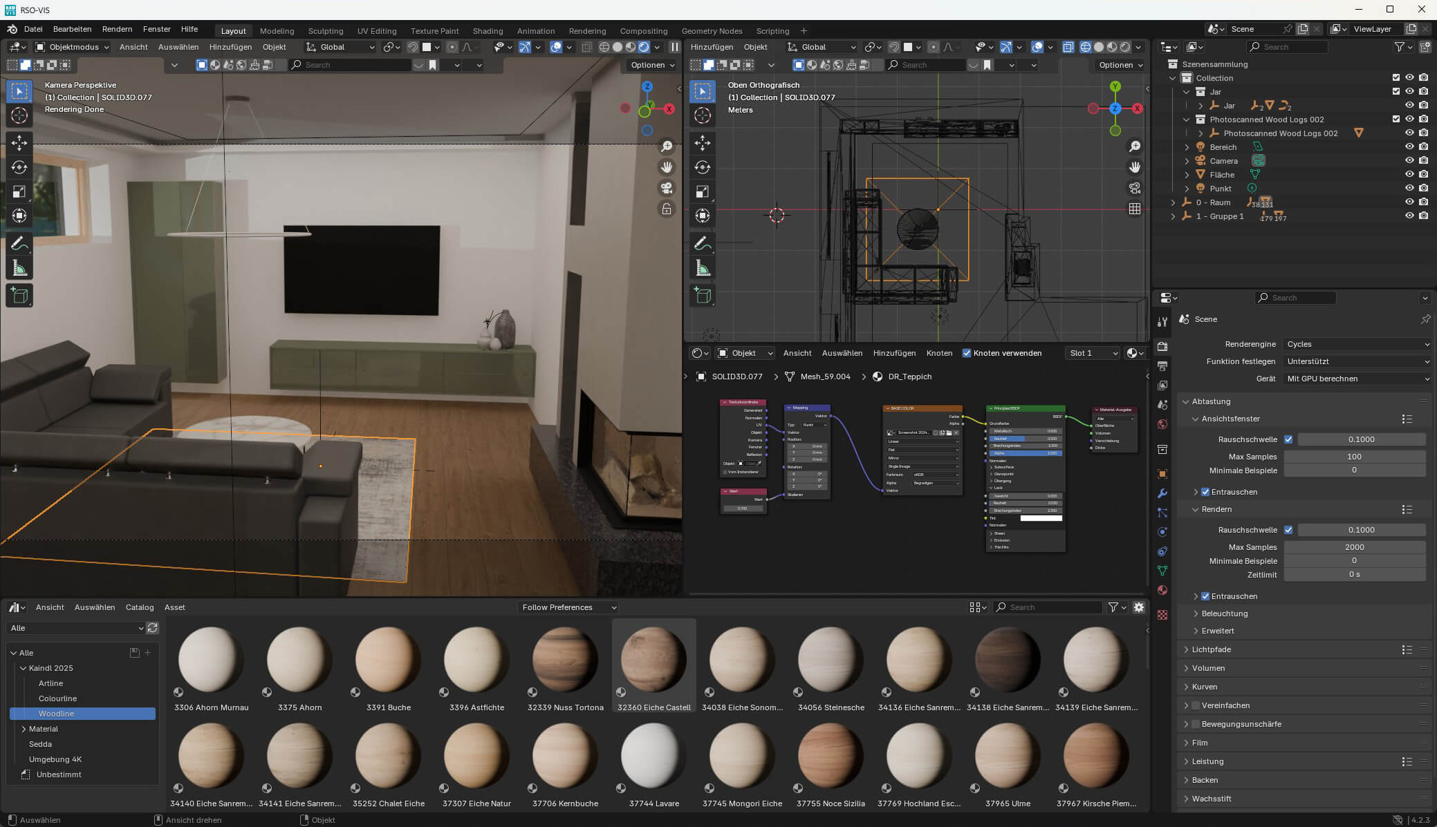1437x827 pixels.
Task: Select the Colourline catalog
Action: pos(57,698)
